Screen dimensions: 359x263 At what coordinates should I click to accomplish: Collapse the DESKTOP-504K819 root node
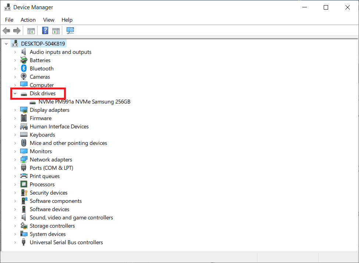tap(6, 43)
